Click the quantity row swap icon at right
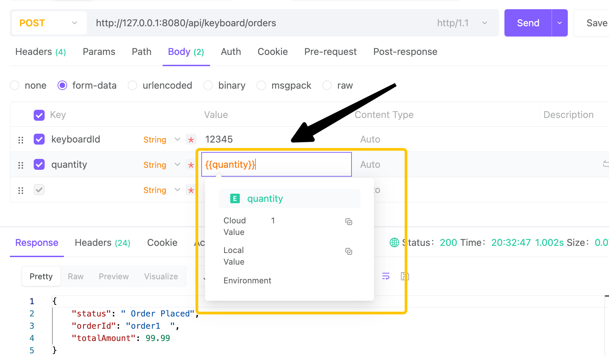The width and height of the screenshot is (609, 356). click(x=606, y=164)
